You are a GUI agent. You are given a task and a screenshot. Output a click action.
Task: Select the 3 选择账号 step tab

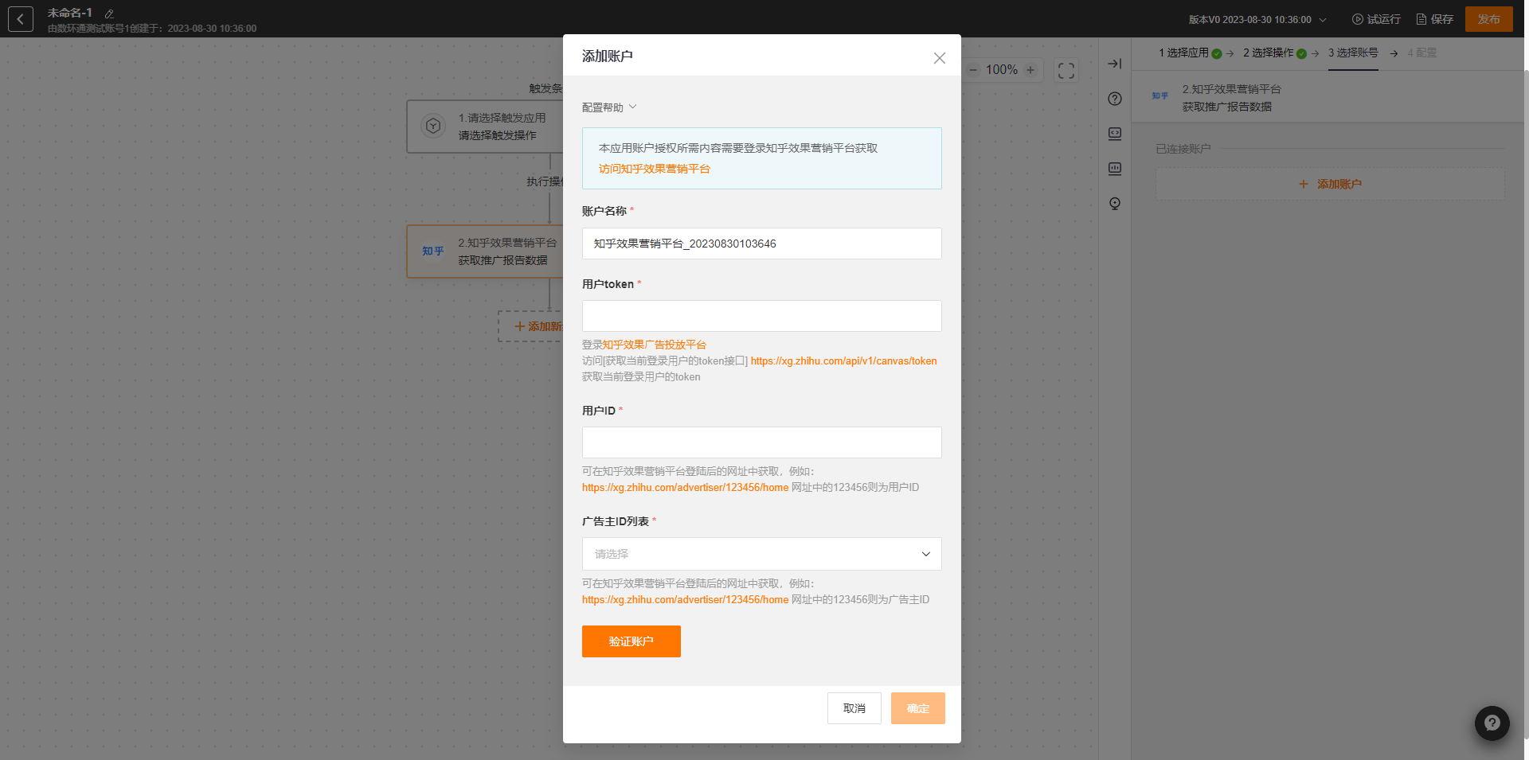click(x=1353, y=53)
